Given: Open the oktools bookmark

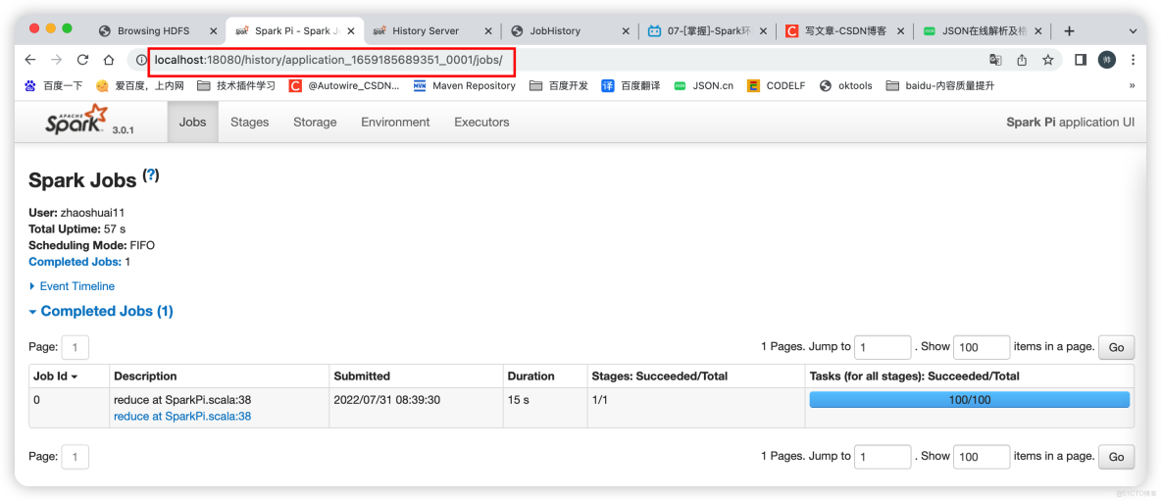Looking at the screenshot, I should pos(845,86).
